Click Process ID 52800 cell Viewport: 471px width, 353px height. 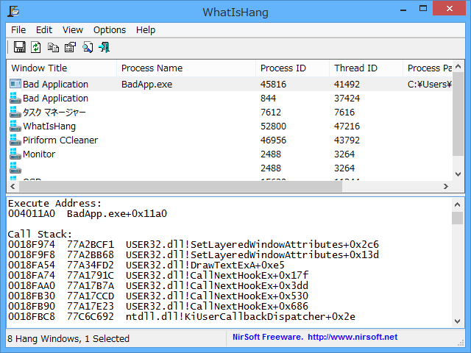coord(273,126)
